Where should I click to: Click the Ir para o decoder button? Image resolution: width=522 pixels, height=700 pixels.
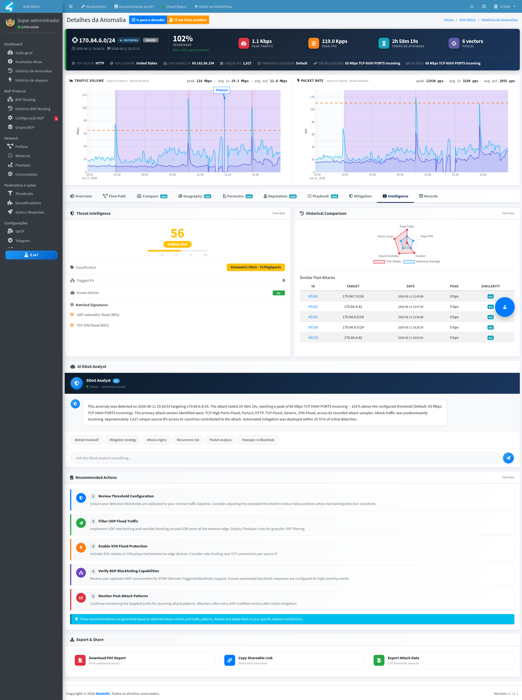pyautogui.click(x=148, y=20)
